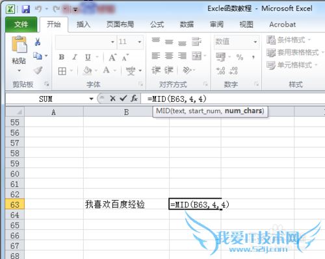
Task: Open the Name Box dropdown arrow
Action: [x=91, y=99]
